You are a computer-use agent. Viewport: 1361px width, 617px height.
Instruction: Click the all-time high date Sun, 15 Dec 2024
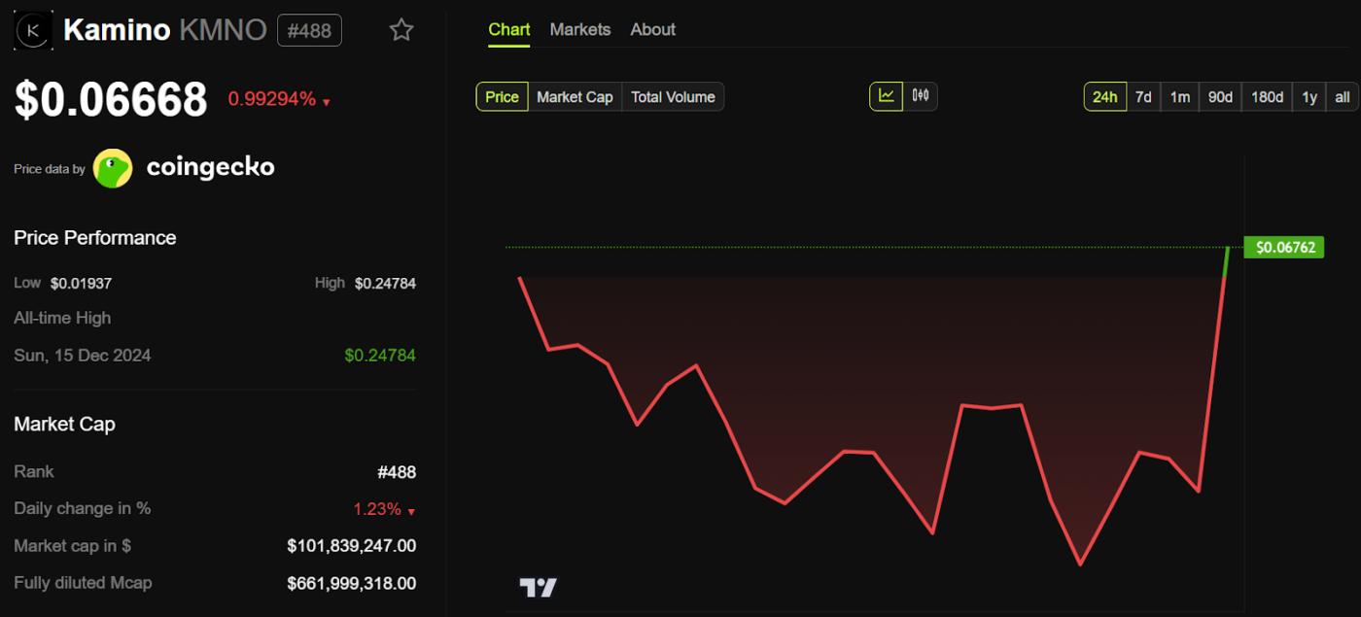pos(83,355)
